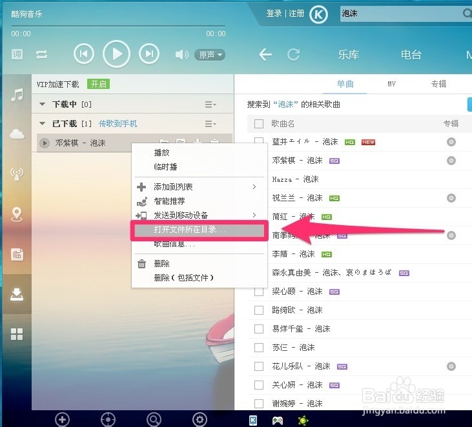Switch to the MV tab
This screenshot has height=427, width=472.
pos(391,84)
